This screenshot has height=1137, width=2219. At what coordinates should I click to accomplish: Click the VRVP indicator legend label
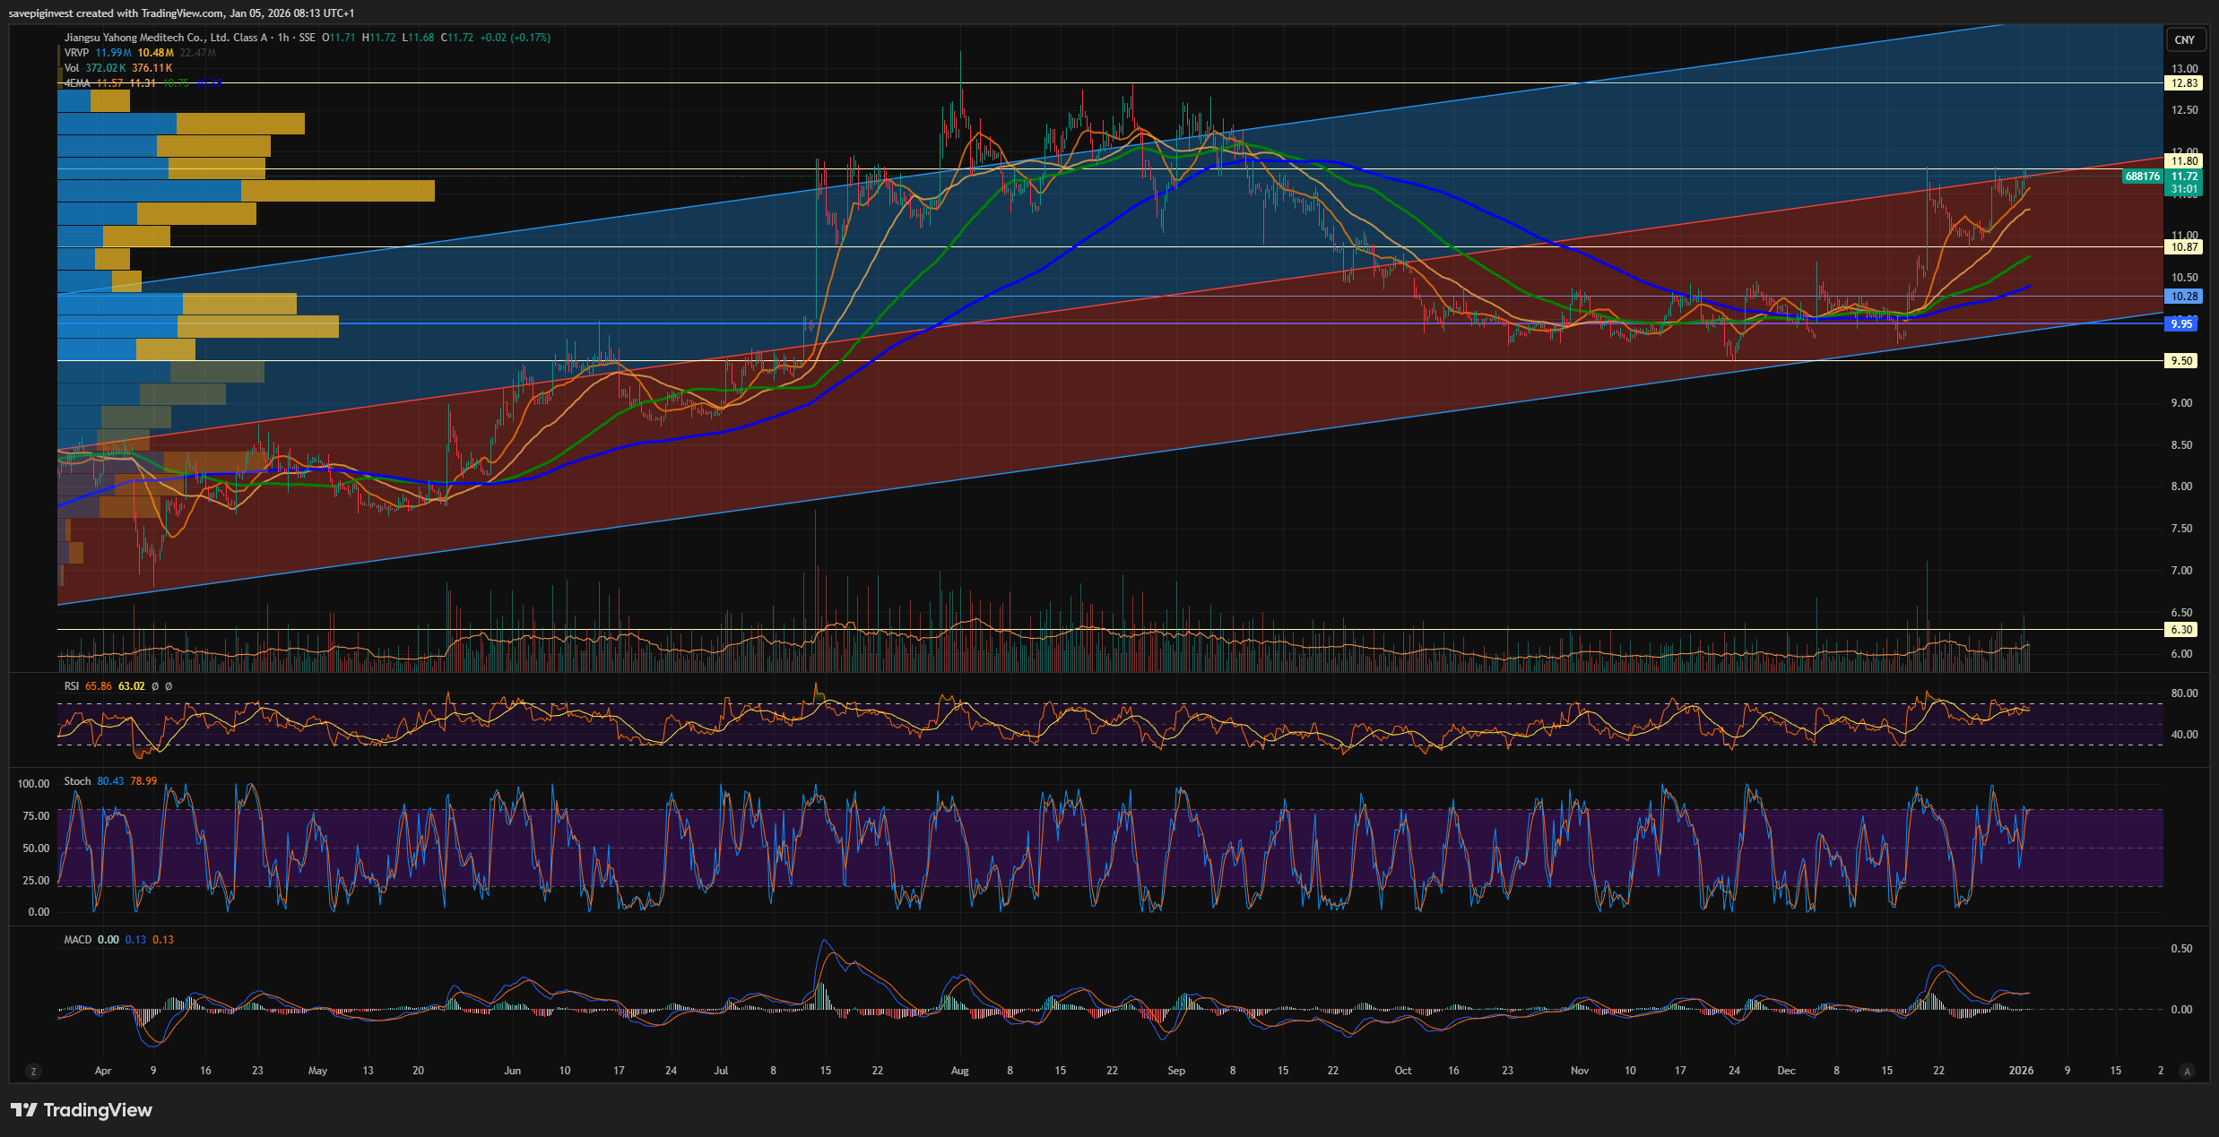coord(76,53)
